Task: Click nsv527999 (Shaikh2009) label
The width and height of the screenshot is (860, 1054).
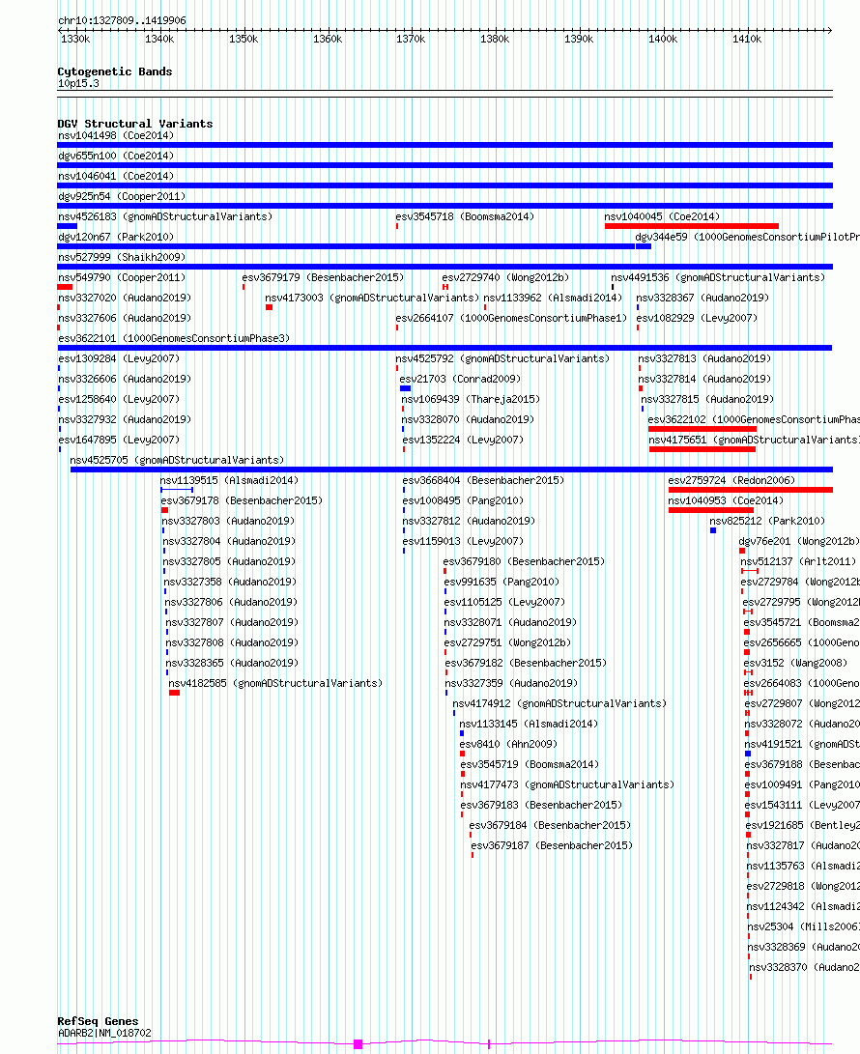Action: (x=122, y=257)
